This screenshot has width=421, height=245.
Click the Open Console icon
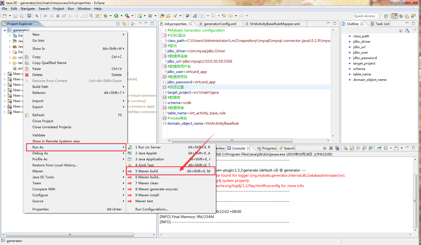396,148
